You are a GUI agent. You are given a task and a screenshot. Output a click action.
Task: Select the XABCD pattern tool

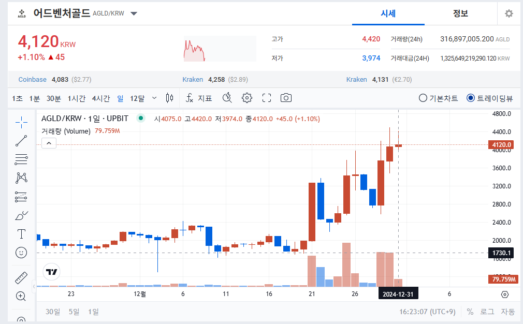[x=21, y=178]
